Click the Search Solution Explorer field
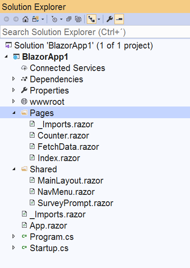190x268 pixels. (95, 32)
